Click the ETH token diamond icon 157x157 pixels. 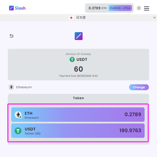click(18, 115)
